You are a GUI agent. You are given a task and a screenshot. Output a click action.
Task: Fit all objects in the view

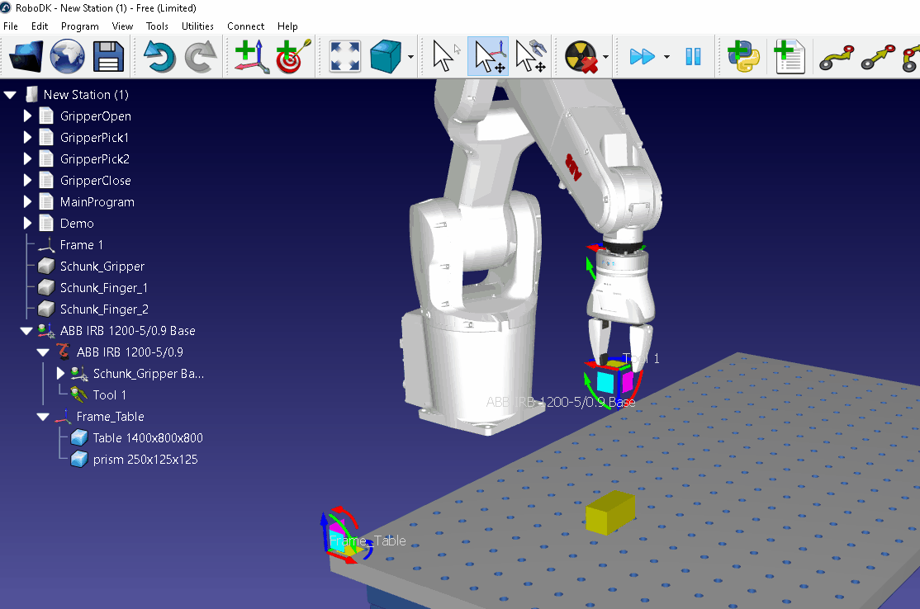345,56
